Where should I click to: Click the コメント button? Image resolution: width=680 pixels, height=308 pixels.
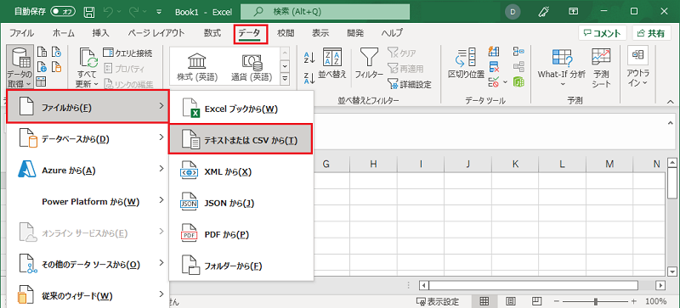[x=603, y=33]
